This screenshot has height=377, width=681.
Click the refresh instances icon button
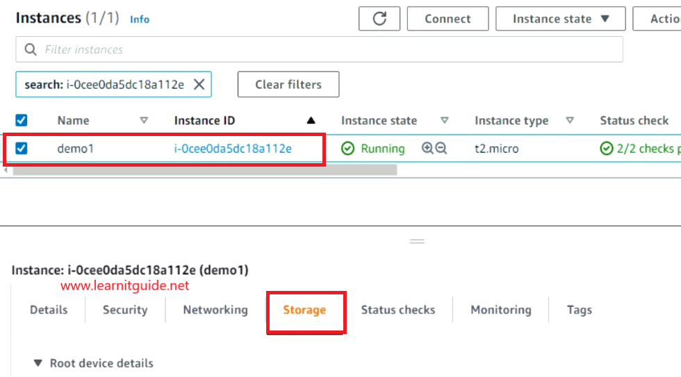click(x=379, y=19)
